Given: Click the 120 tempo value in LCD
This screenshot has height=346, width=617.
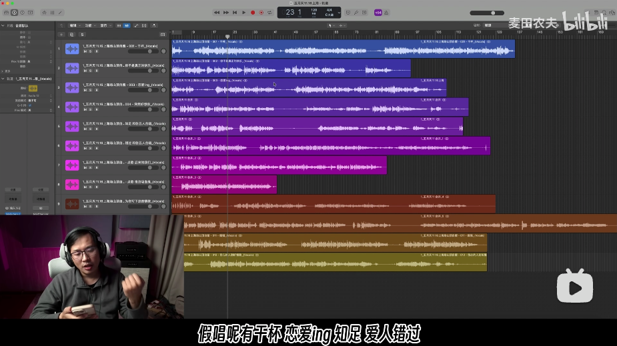Looking at the screenshot, I should (314, 10).
